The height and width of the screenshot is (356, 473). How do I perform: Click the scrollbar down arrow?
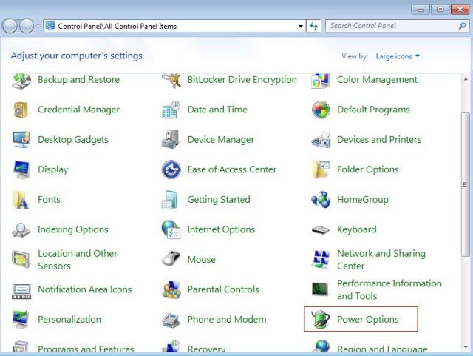(x=466, y=347)
